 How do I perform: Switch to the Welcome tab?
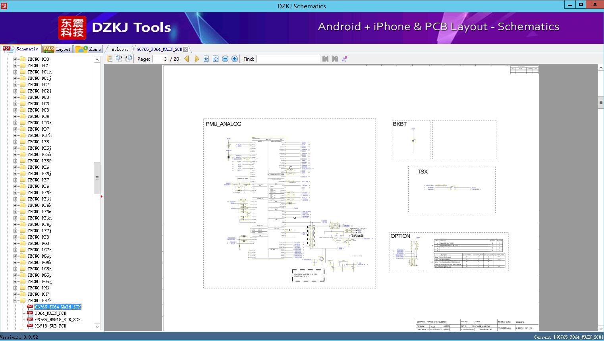point(120,49)
